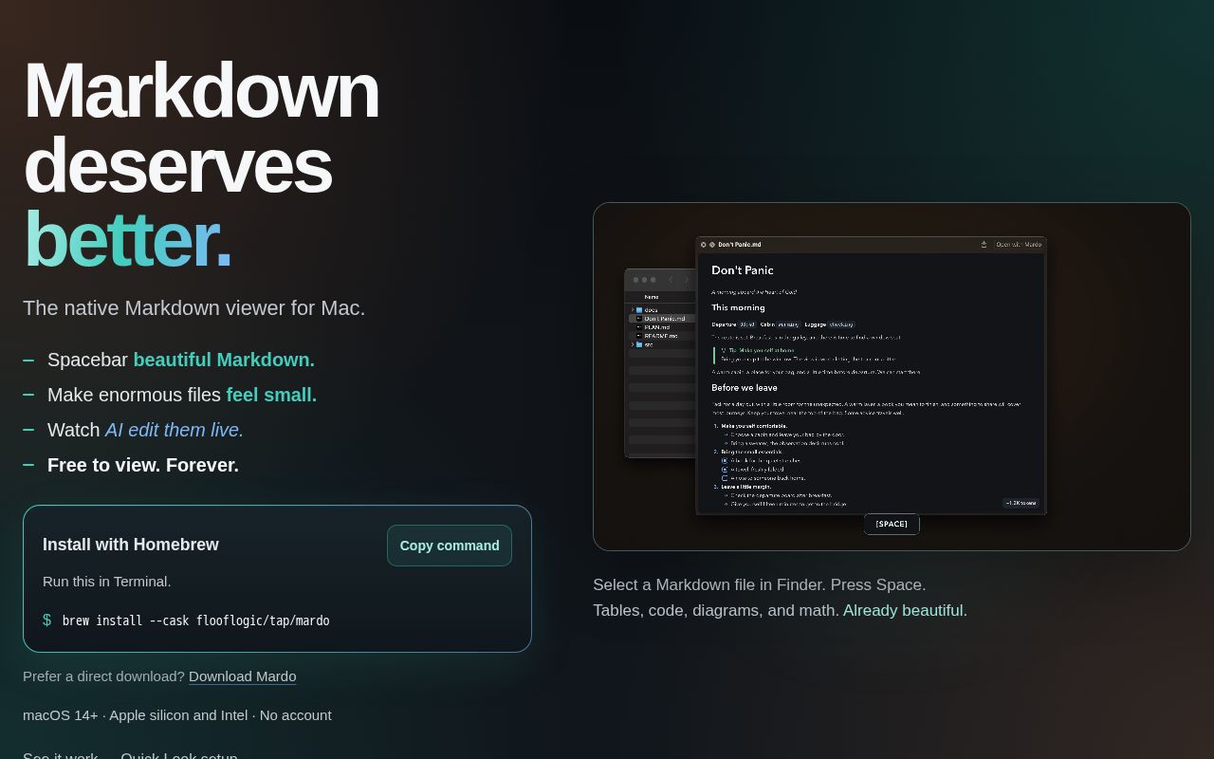This screenshot has height=759, width=1214.
Task: Click the token count badge in preview
Action: click(x=1021, y=503)
